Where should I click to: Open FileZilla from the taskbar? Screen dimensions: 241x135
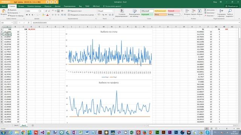pos(139,132)
